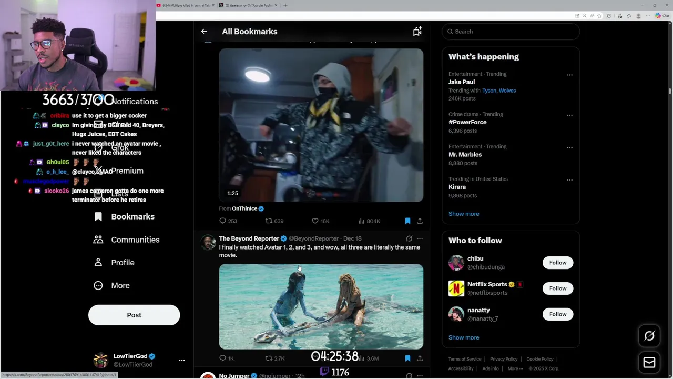The height and width of the screenshot is (379, 673).
Task: Open the more menu on The Beyond Reporter post
Action: coord(420,238)
